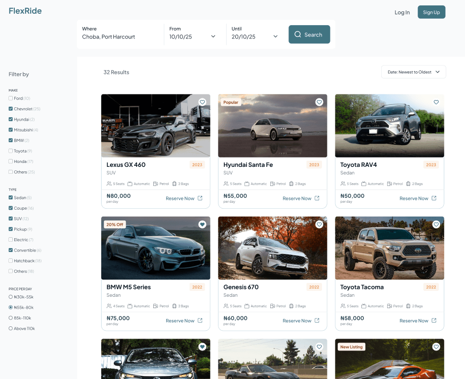Click the automatic transmission icon on Lexus GX 460
This screenshot has width=465, height=379.
[x=131, y=184]
